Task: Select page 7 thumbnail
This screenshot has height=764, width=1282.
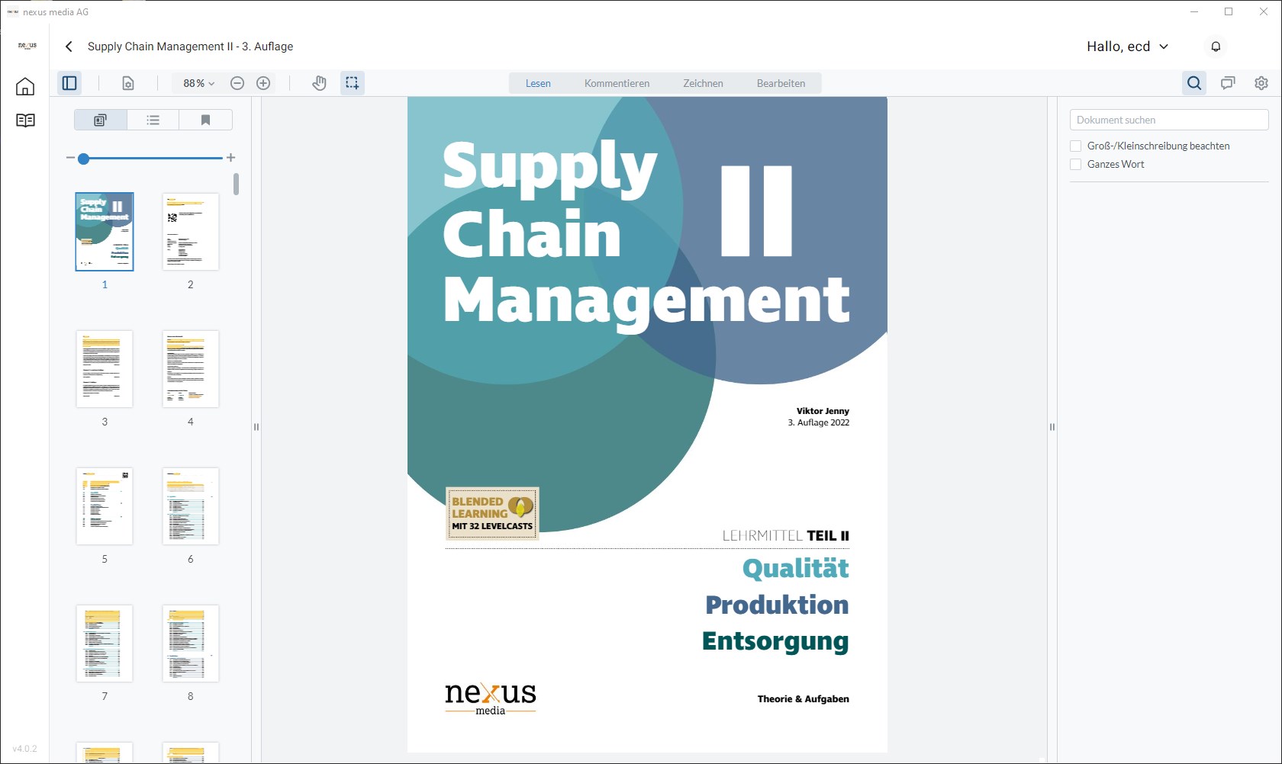Action: click(x=105, y=644)
